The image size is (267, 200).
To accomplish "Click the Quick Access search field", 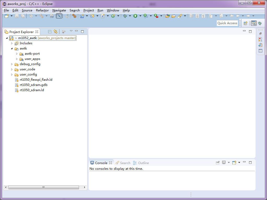I will click(227, 23).
